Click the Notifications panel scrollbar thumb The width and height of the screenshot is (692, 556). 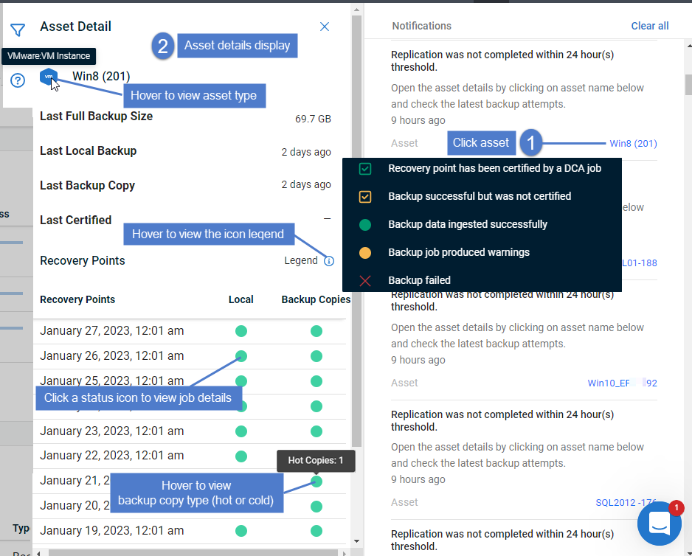point(688,84)
